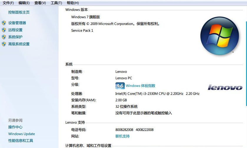Open the 文件(F) menu

(x=8, y=3)
